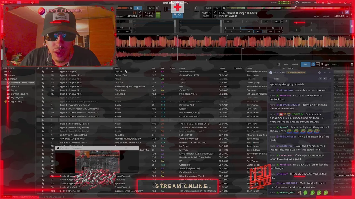Viewport: 355px width, 199px height.
Task: Halve the loop with the 1/2X button
Action: pos(266,21)
